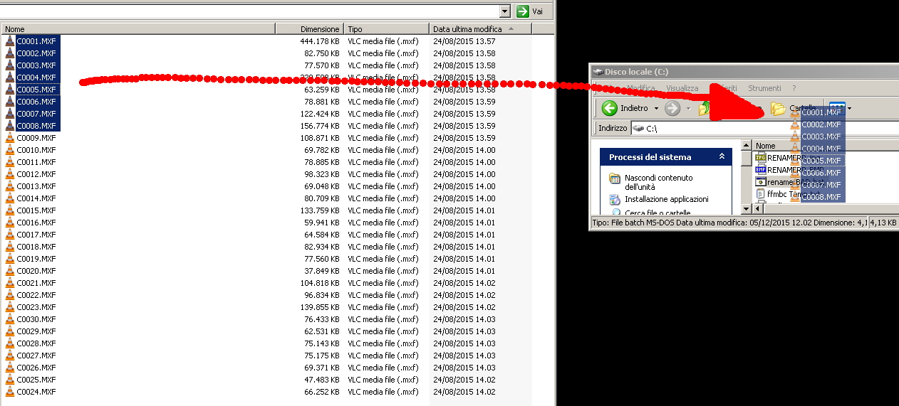This screenshot has height=406, width=899.
Task: Click the VLC icon of C0006.MXF
Action: tap(9, 102)
